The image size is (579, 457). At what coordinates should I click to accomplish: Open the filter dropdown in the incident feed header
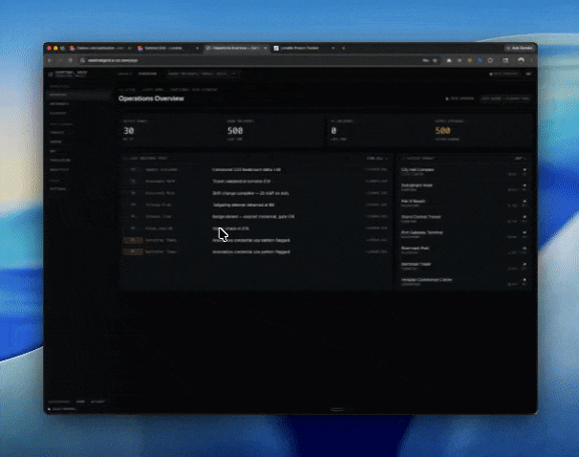378,158
